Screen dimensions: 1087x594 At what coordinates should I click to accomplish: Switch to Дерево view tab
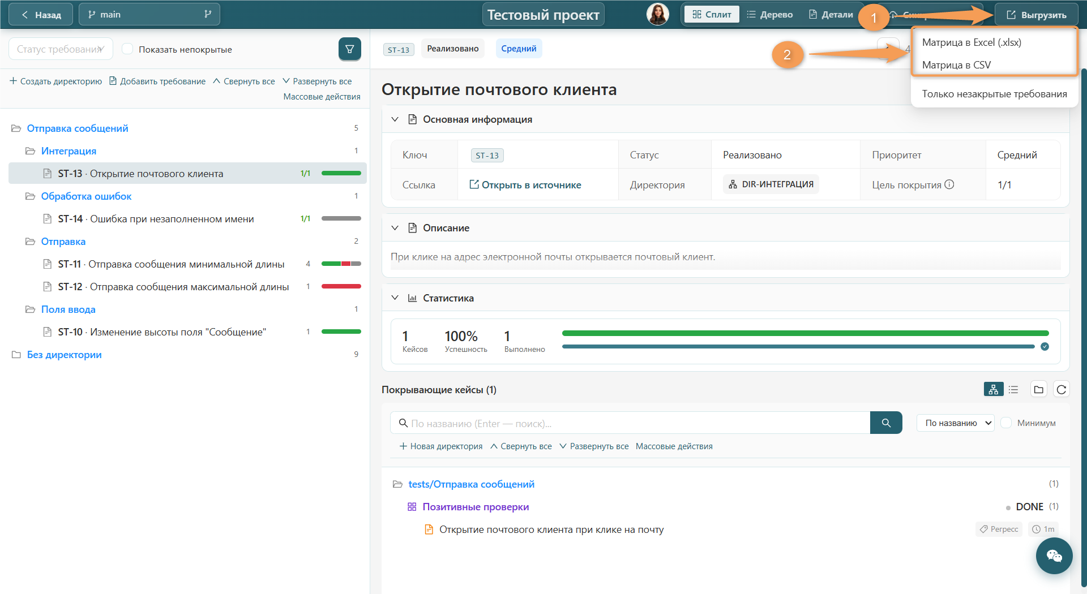[x=770, y=14]
